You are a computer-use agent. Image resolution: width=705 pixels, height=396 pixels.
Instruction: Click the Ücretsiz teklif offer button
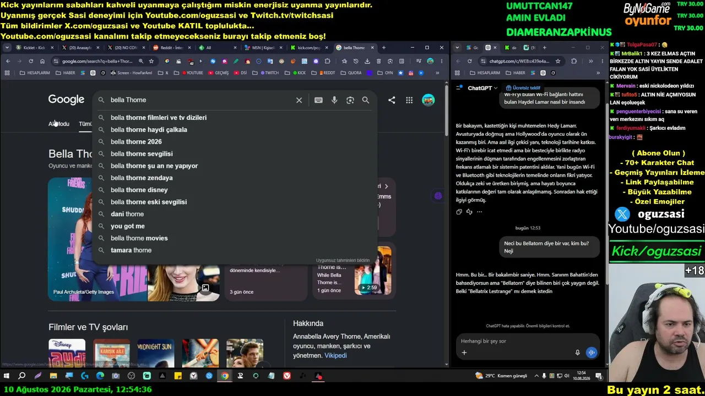(x=523, y=88)
